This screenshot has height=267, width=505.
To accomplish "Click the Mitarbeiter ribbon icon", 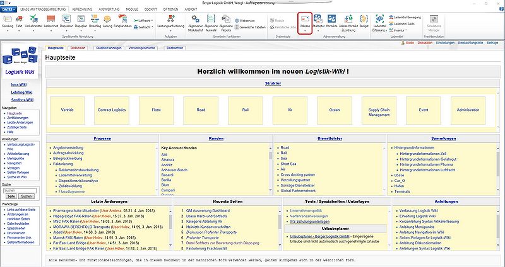I will 318,19.
